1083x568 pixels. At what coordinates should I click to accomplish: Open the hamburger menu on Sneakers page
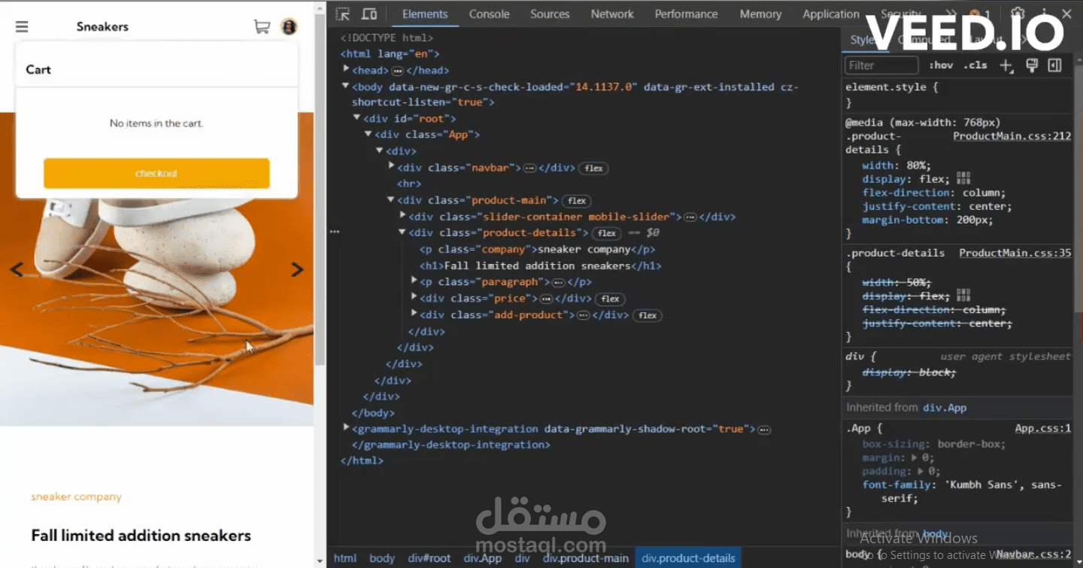click(22, 27)
